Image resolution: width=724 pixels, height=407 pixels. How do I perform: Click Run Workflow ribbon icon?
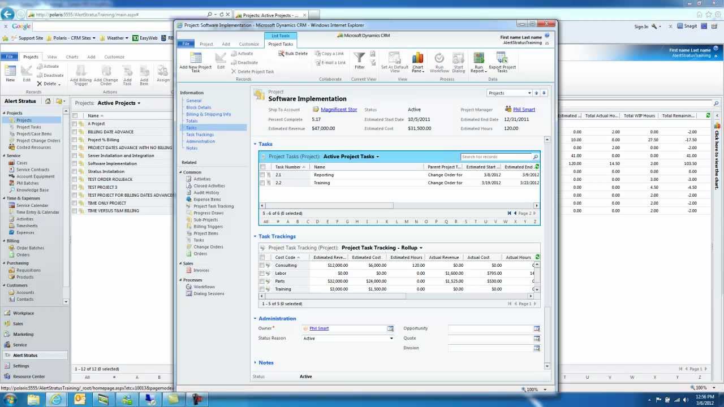[x=439, y=62]
